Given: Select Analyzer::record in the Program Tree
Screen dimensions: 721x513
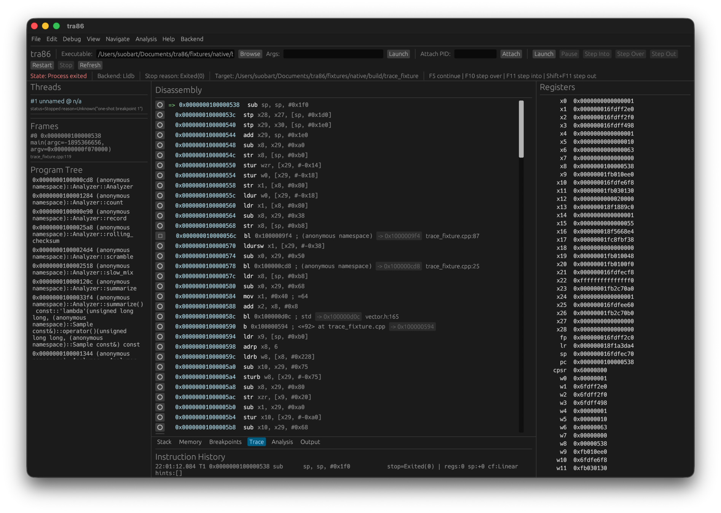Looking at the screenshot, I should 81,215.
